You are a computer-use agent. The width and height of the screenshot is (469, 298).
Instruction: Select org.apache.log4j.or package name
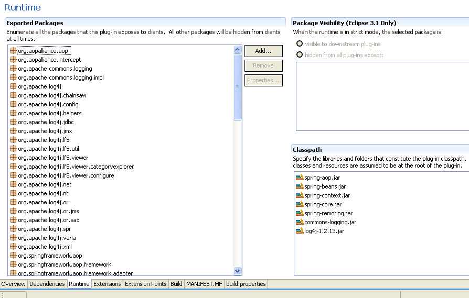point(43,202)
